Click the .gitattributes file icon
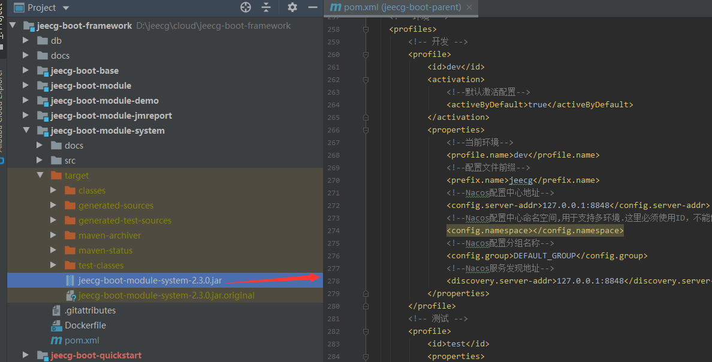 [56, 310]
